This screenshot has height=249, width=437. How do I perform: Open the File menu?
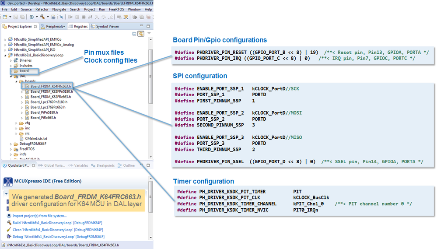[5, 9]
